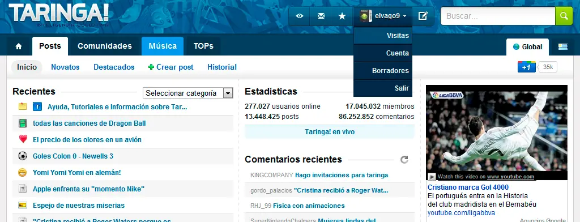The width and height of the screenshot is (580, 222).
Task: Click the blue T icon
Action: [x=37, y=107]
